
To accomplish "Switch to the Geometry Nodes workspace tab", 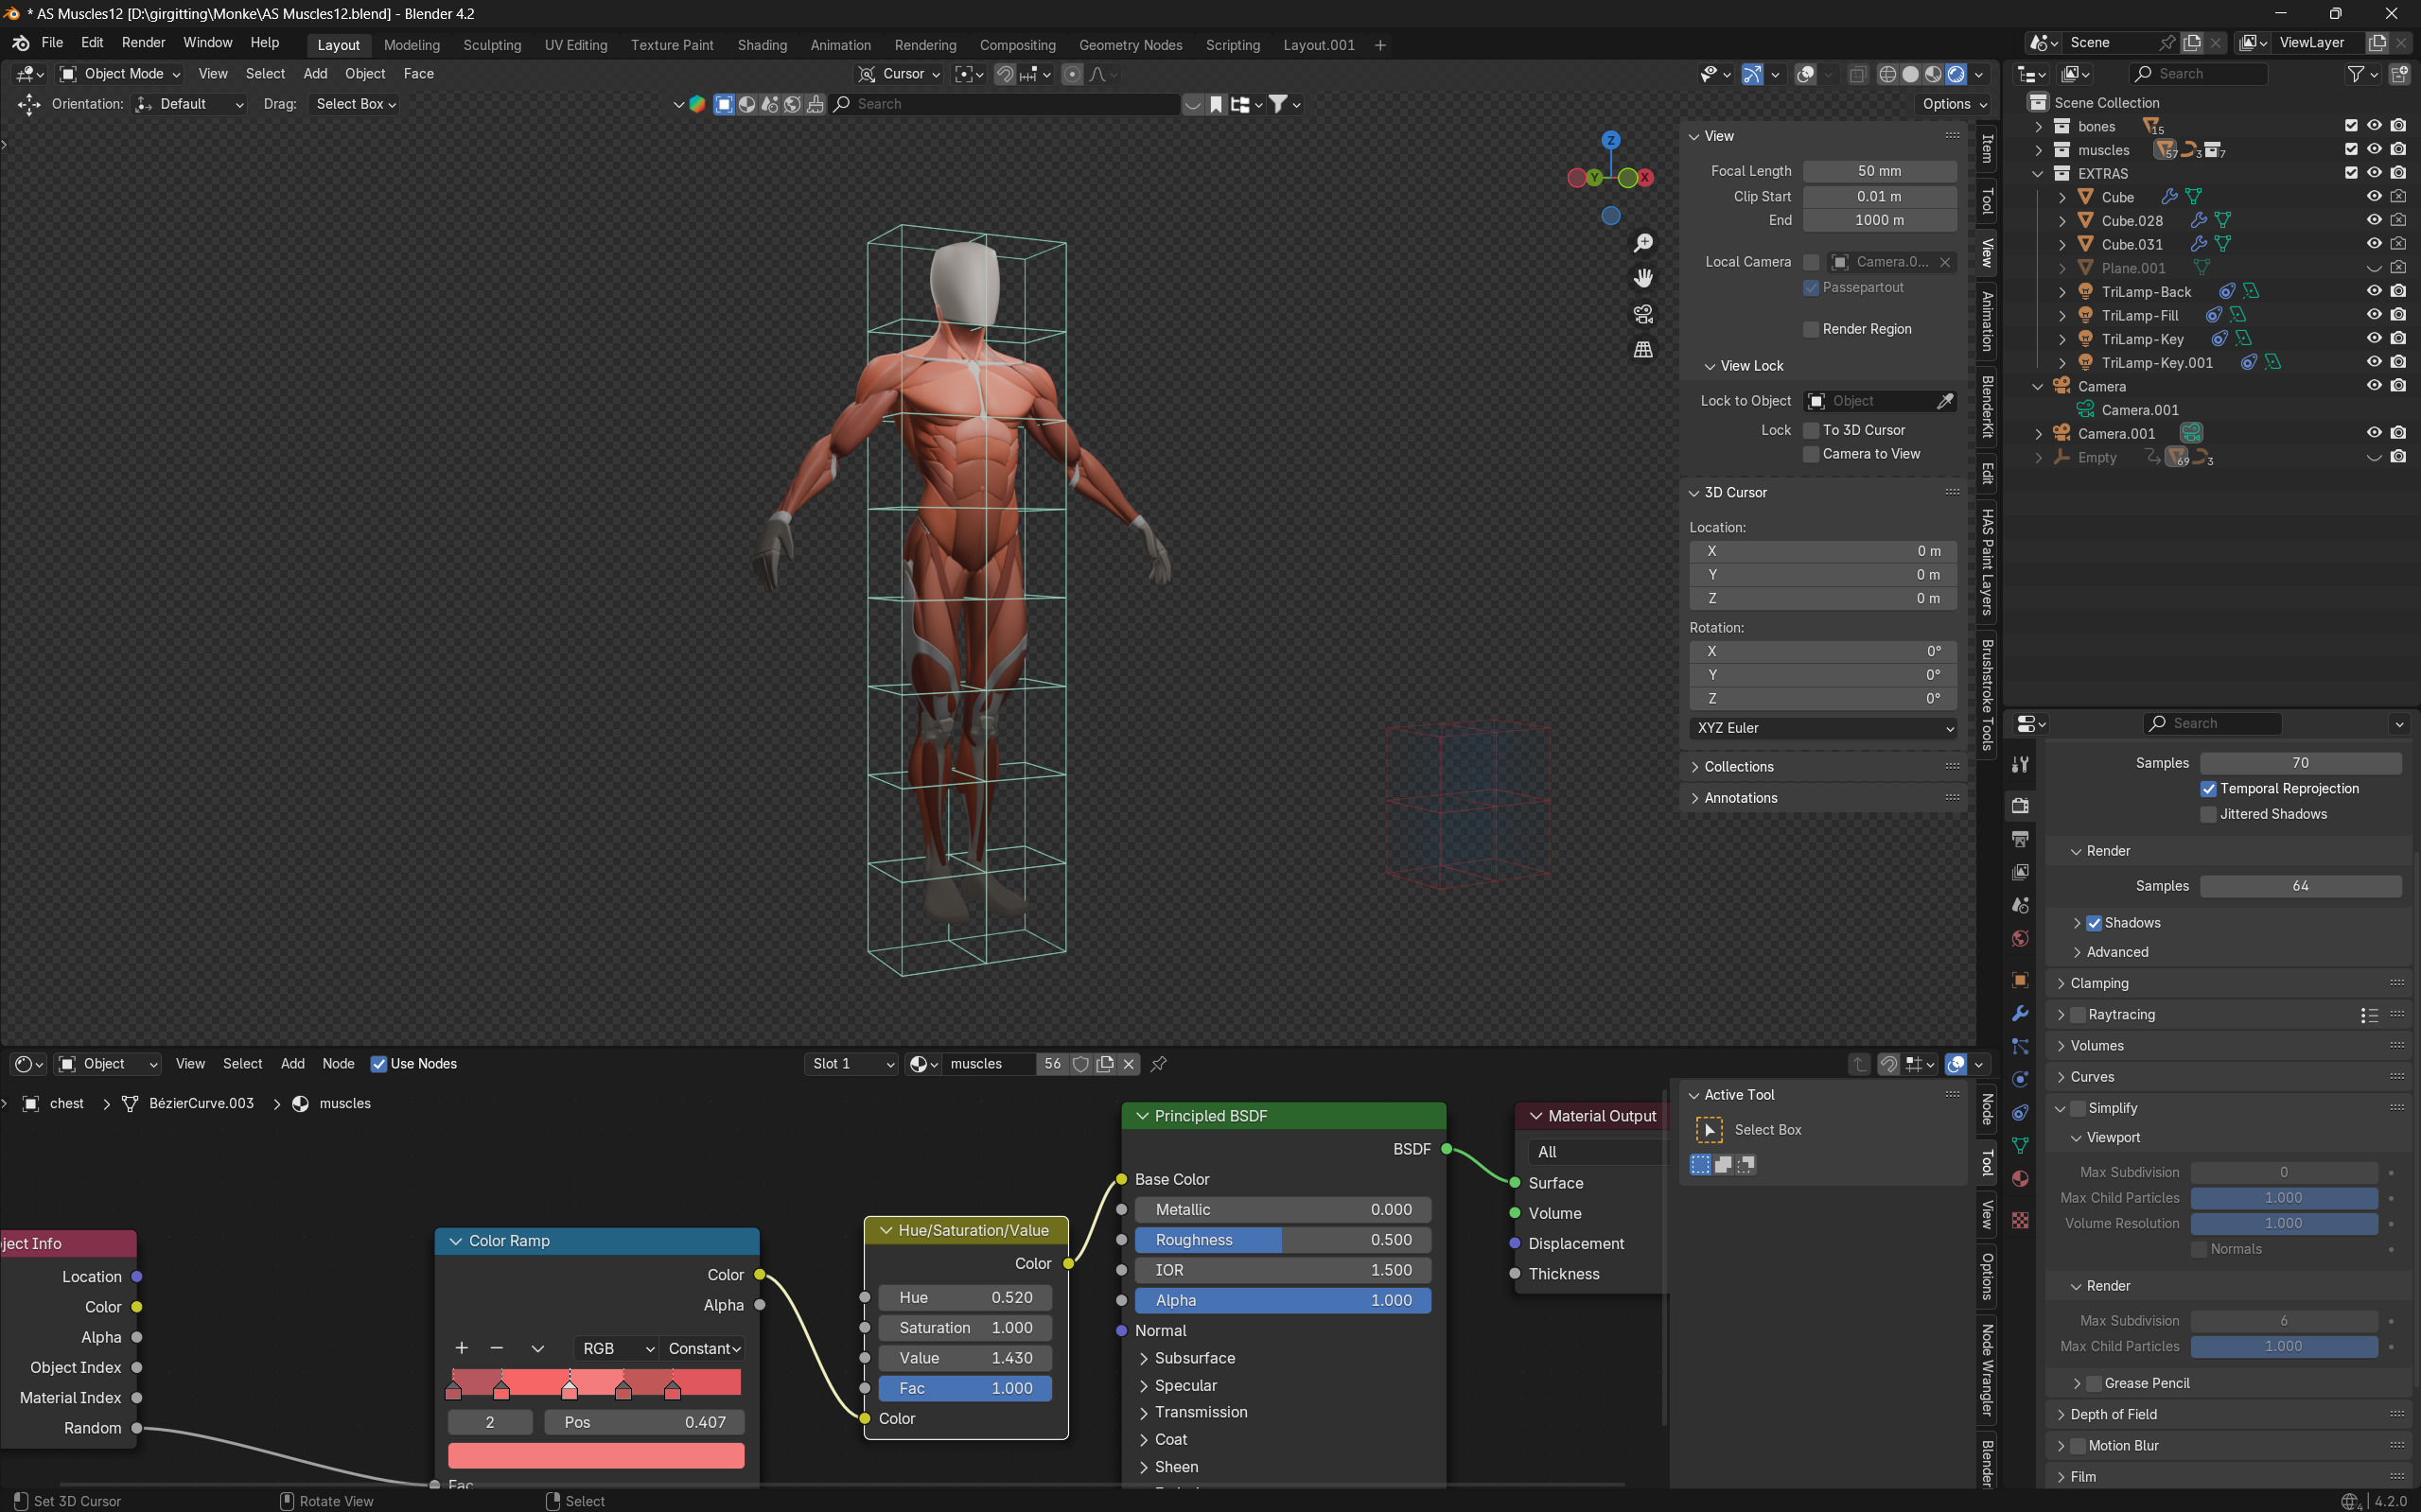I will click(x=1130, y=45).
